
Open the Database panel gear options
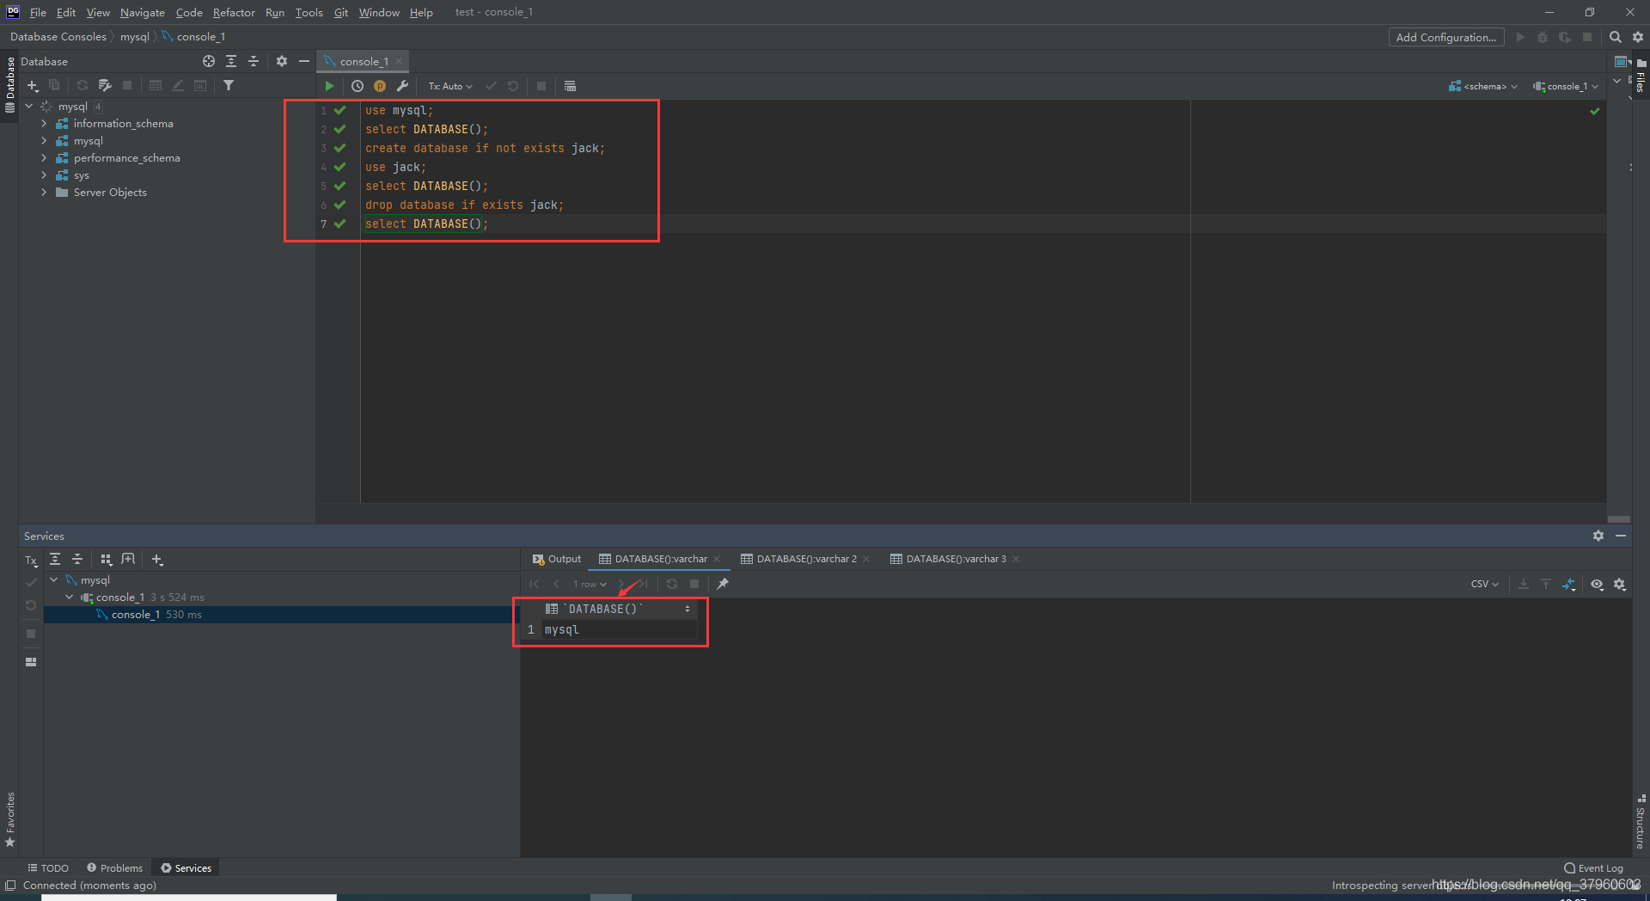coord(282,61)
